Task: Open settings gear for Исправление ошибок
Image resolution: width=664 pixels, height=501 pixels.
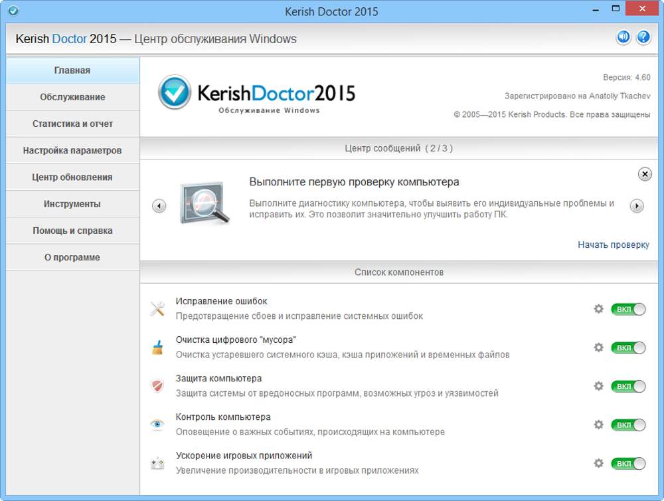Action: coord(598,309)
